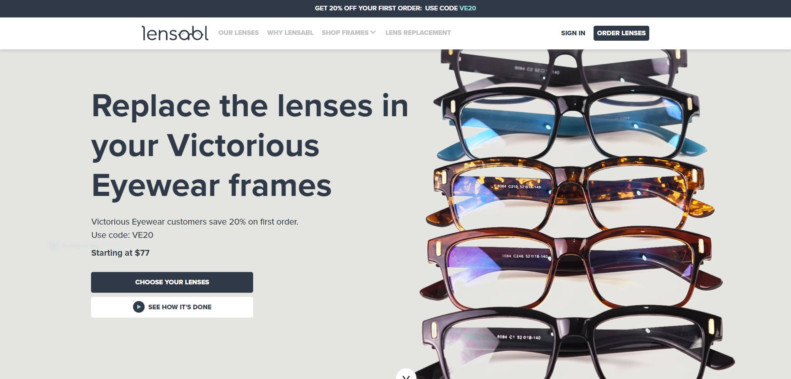791x379 pixels.
Task: Click Choose Your Lenses button
Action: [x=172, y=282]
